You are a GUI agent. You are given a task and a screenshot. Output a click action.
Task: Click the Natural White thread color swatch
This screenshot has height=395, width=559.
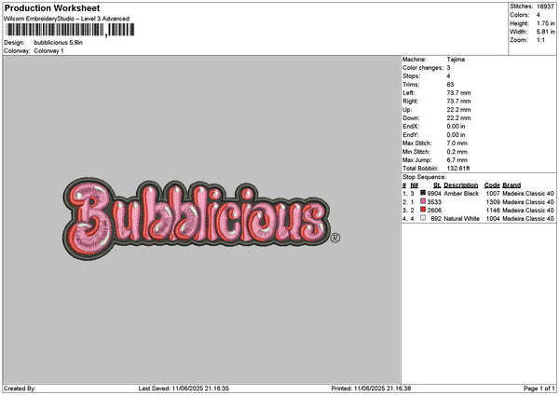(x=423, y=218)
